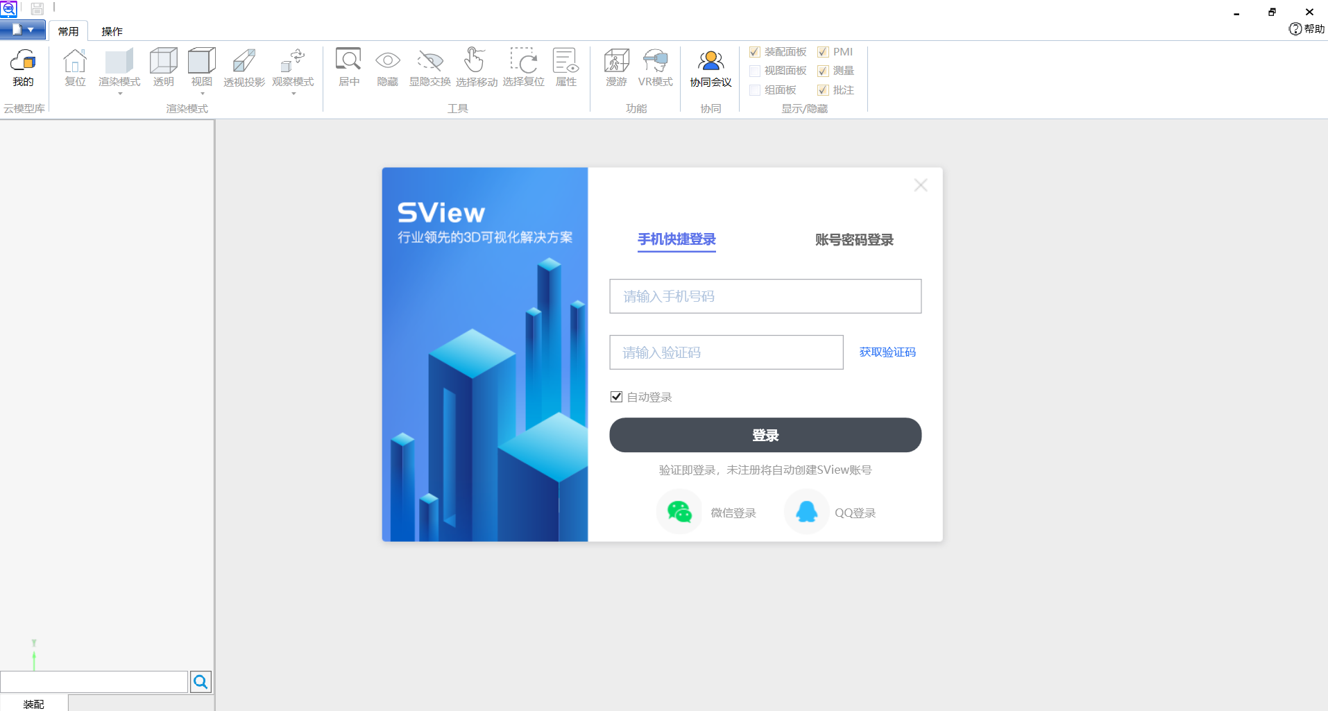
Task: Close the SView login dialog
Action: [x=921, y=185]
